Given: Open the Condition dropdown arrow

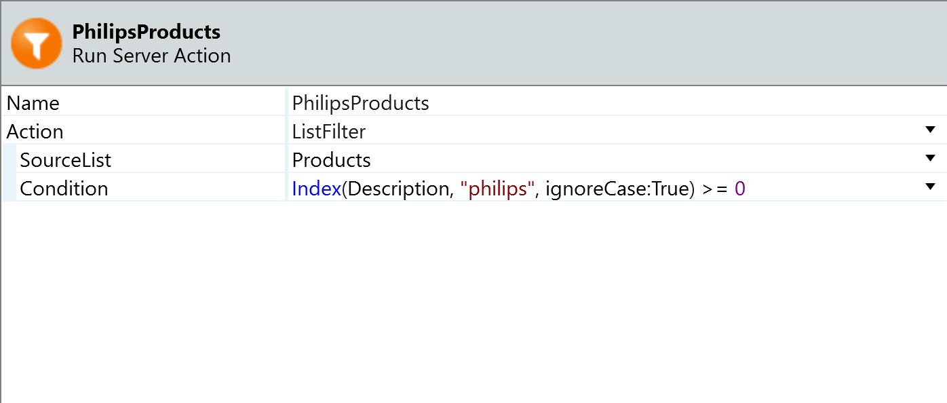Looking at the screenshot, I should (x=930, y=187).
